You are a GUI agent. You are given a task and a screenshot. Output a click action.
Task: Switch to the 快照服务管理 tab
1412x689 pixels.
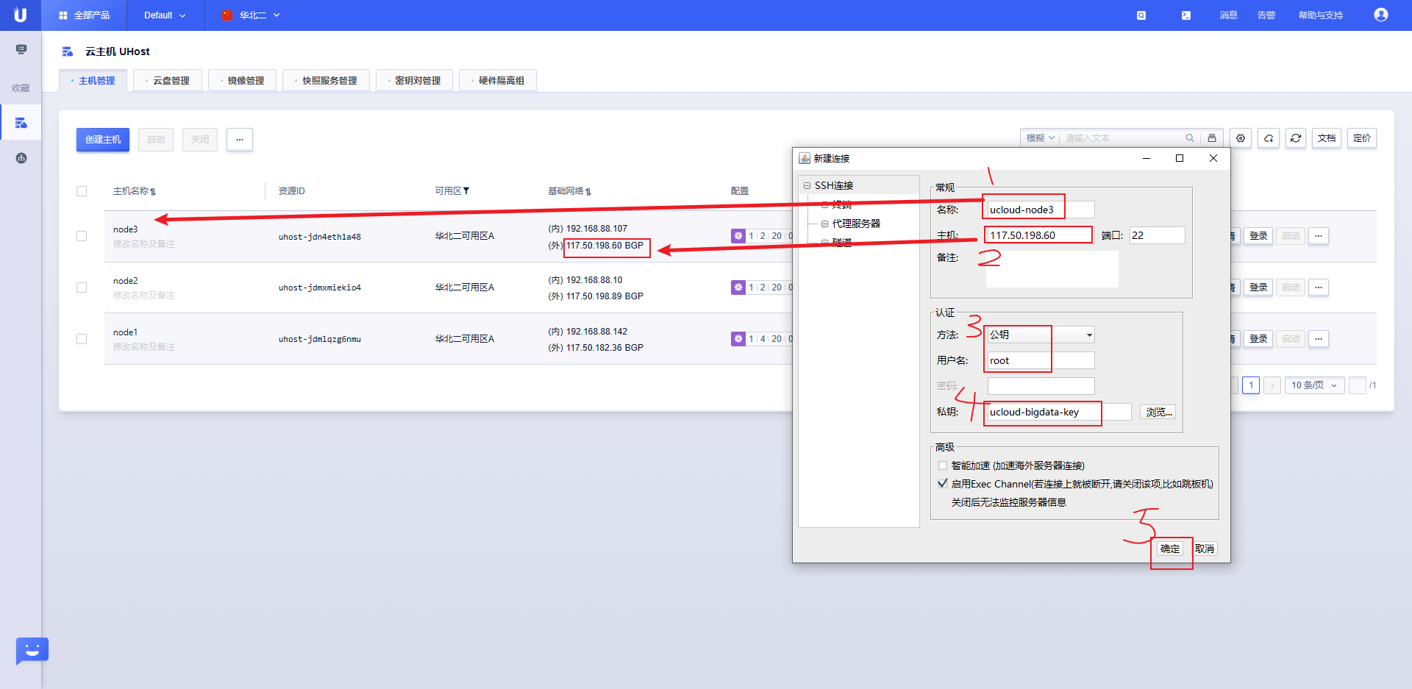click(327, 80)
